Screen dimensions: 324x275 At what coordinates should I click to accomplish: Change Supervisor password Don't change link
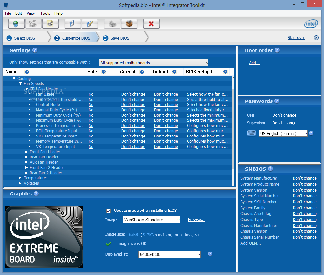coord(284,123)
